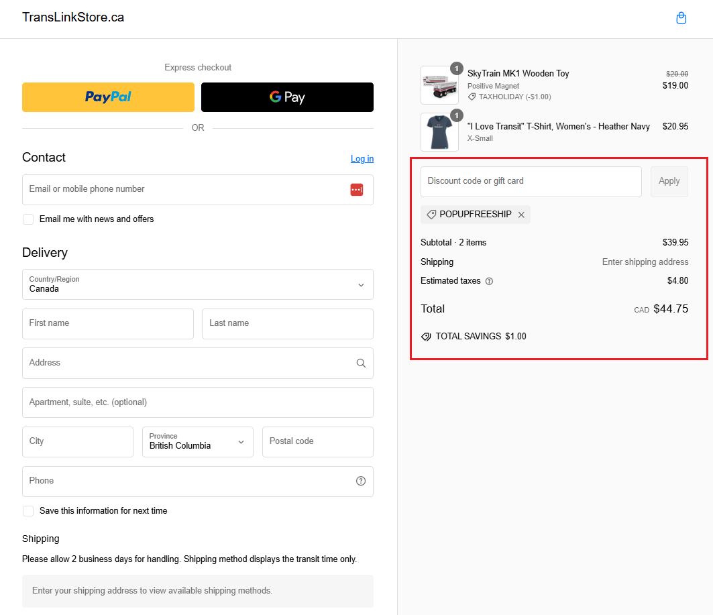Click the Postal code field
This screenshot has height=615, width=713.
point(317,442)
